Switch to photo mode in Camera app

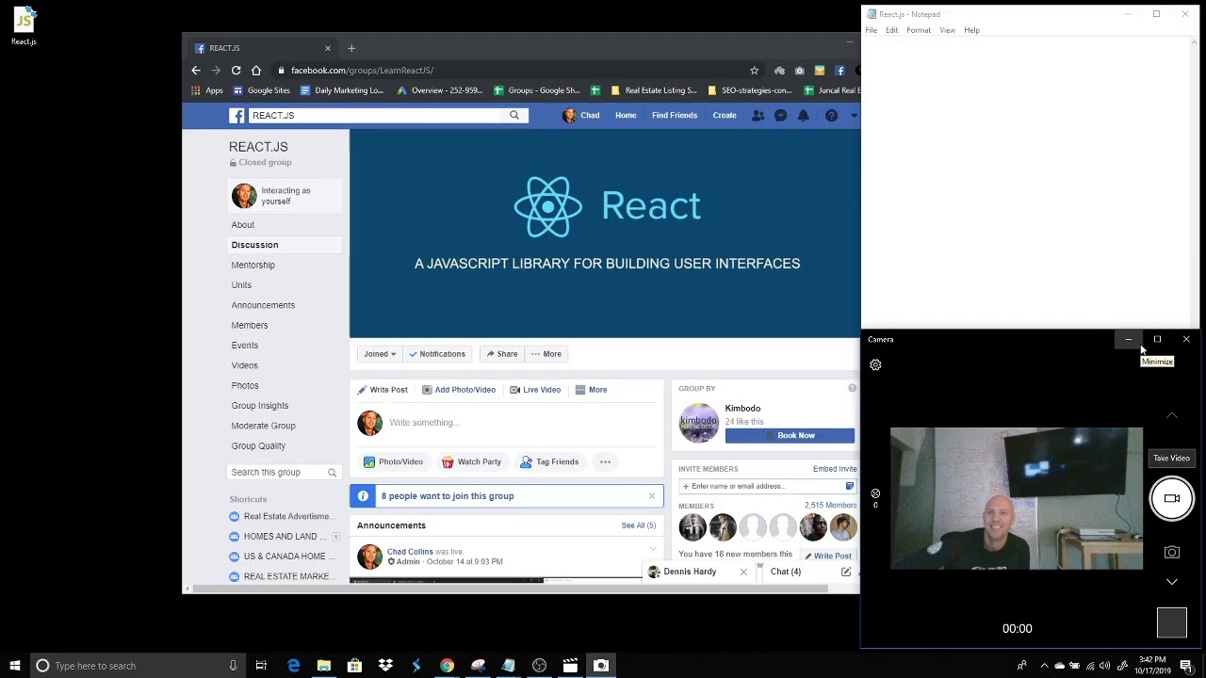1171,553
